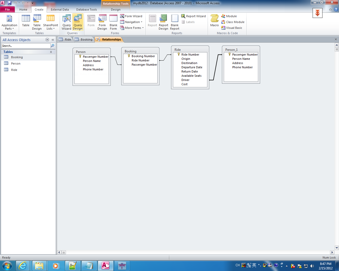Click inside the Search box
The height and width of the screenshot is (271, 339).
pyautogui.click(x=25, y=46)
